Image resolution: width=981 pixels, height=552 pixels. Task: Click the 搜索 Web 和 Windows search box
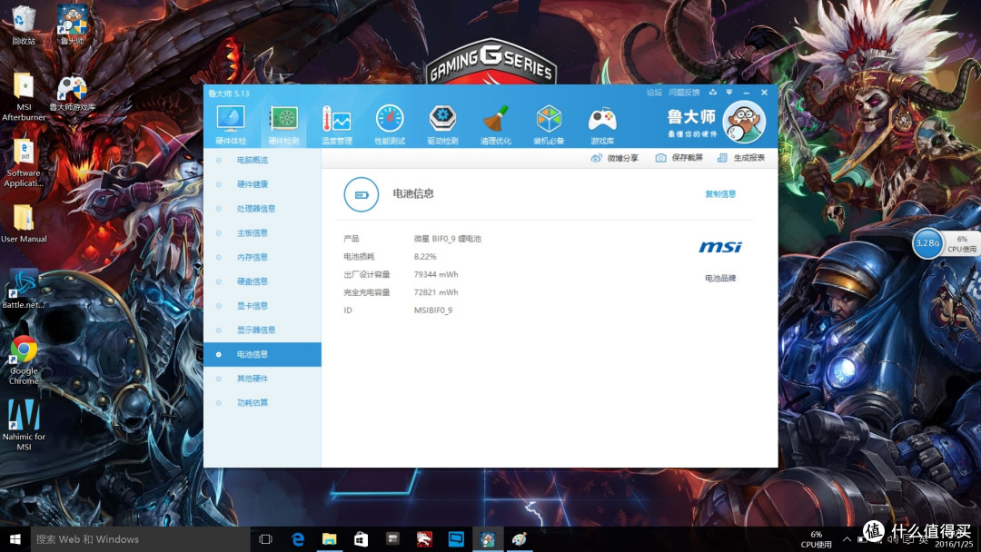(140, 539)
